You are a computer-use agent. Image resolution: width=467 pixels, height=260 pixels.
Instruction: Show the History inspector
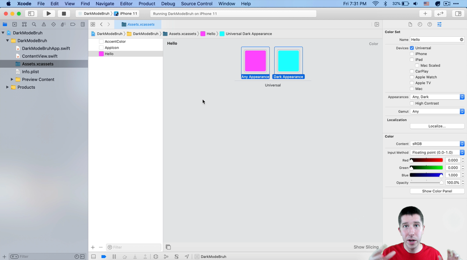coord(420,24)
